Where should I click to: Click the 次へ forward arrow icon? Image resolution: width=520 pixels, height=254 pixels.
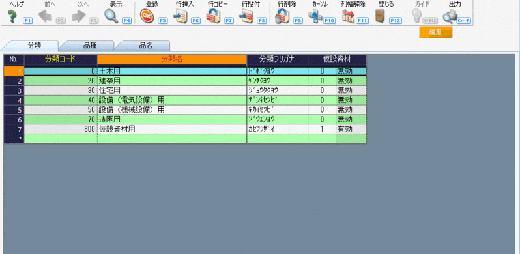pos(79,16)
